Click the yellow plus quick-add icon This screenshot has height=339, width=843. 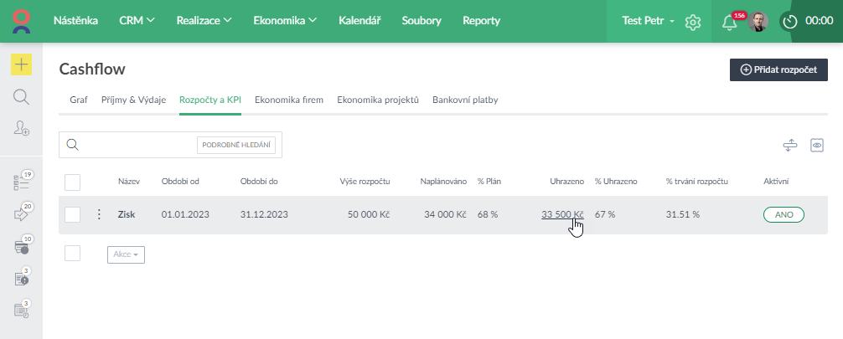(x=22, y=65)
